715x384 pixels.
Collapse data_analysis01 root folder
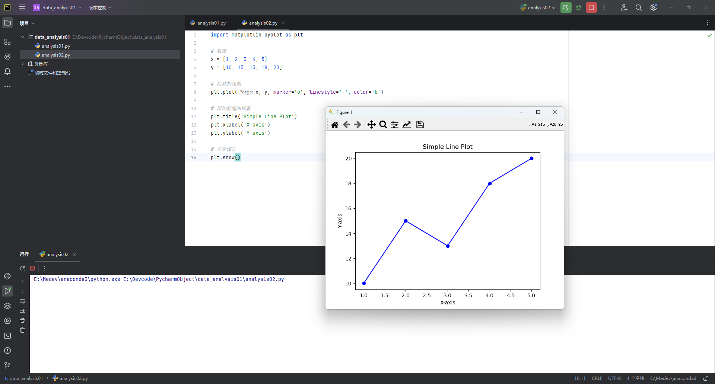pos(23,37)
